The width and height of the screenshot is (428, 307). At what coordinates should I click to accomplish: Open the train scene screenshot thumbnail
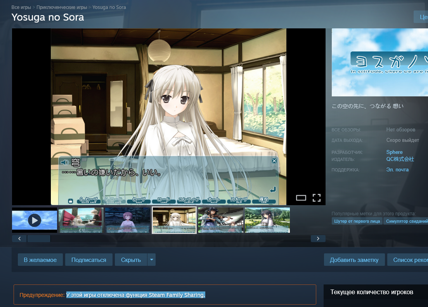(x=81, y=220)
